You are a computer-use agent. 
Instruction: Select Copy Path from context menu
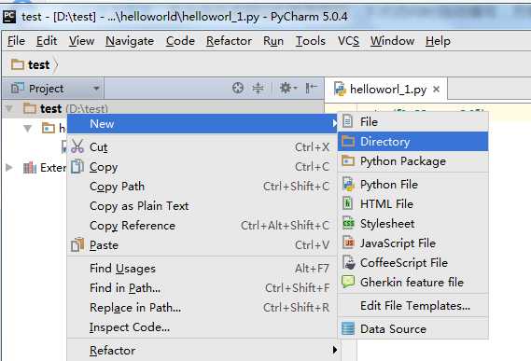[202, 187]
